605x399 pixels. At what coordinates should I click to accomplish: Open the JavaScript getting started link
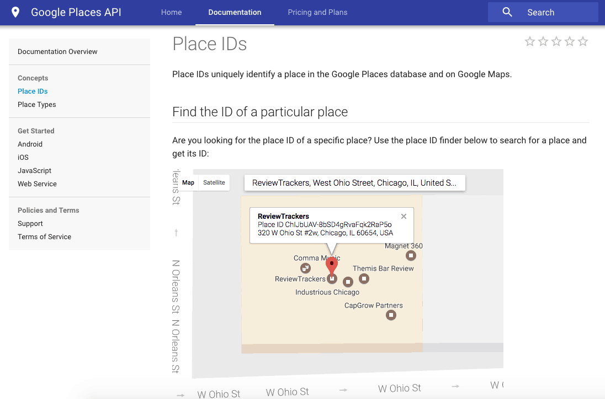tap(34, 171)
